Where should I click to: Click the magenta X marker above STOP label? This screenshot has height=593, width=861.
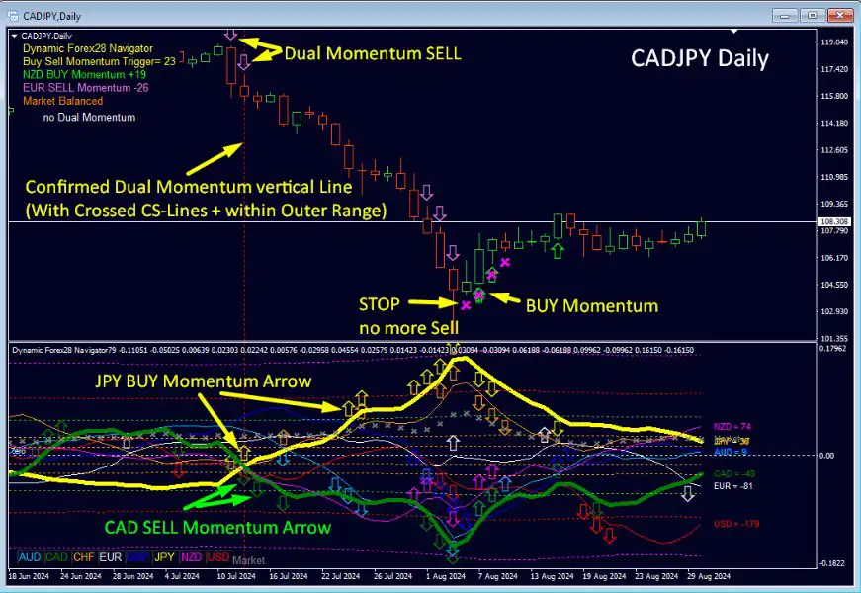466,305
